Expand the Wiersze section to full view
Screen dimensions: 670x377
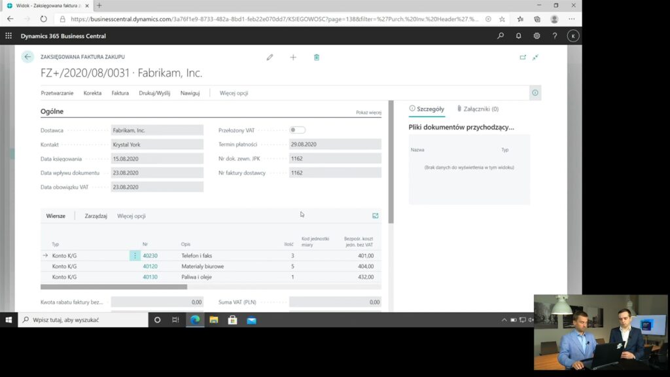click(375, 216)
